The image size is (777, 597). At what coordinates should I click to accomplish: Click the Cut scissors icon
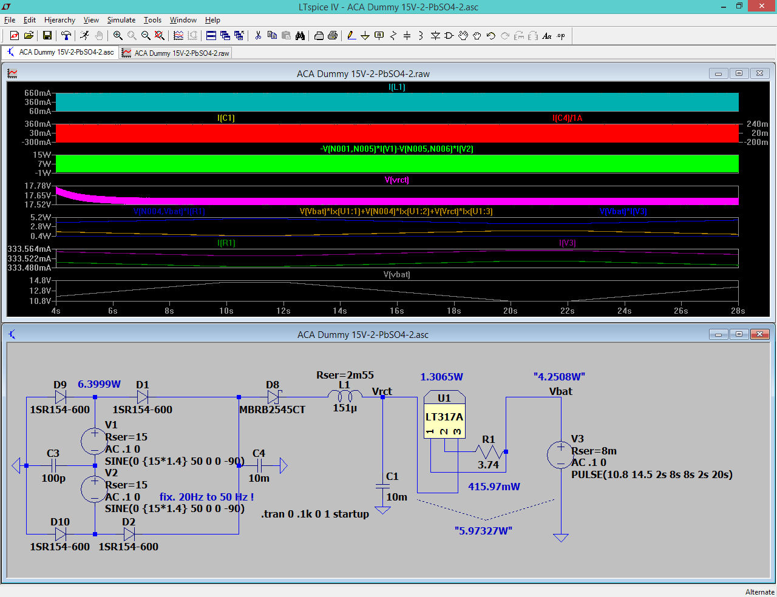(258, 36)
